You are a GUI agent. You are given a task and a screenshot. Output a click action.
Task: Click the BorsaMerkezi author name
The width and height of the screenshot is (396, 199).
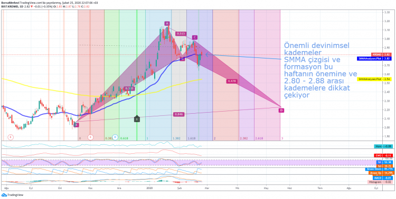pos(10,2)
